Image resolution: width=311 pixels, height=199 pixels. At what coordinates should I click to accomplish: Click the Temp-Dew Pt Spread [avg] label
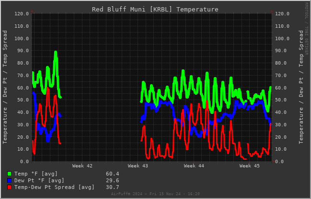(54, 187)
